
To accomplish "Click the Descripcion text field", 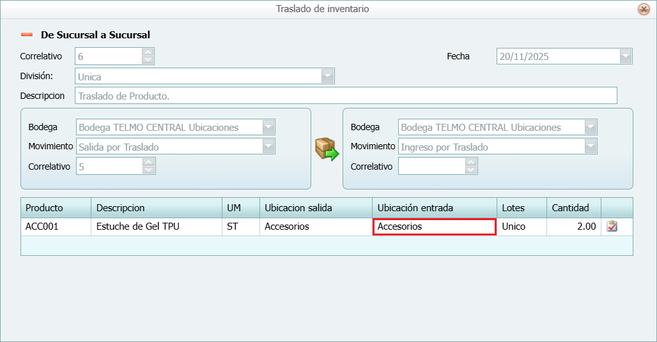I will (345, 96).
